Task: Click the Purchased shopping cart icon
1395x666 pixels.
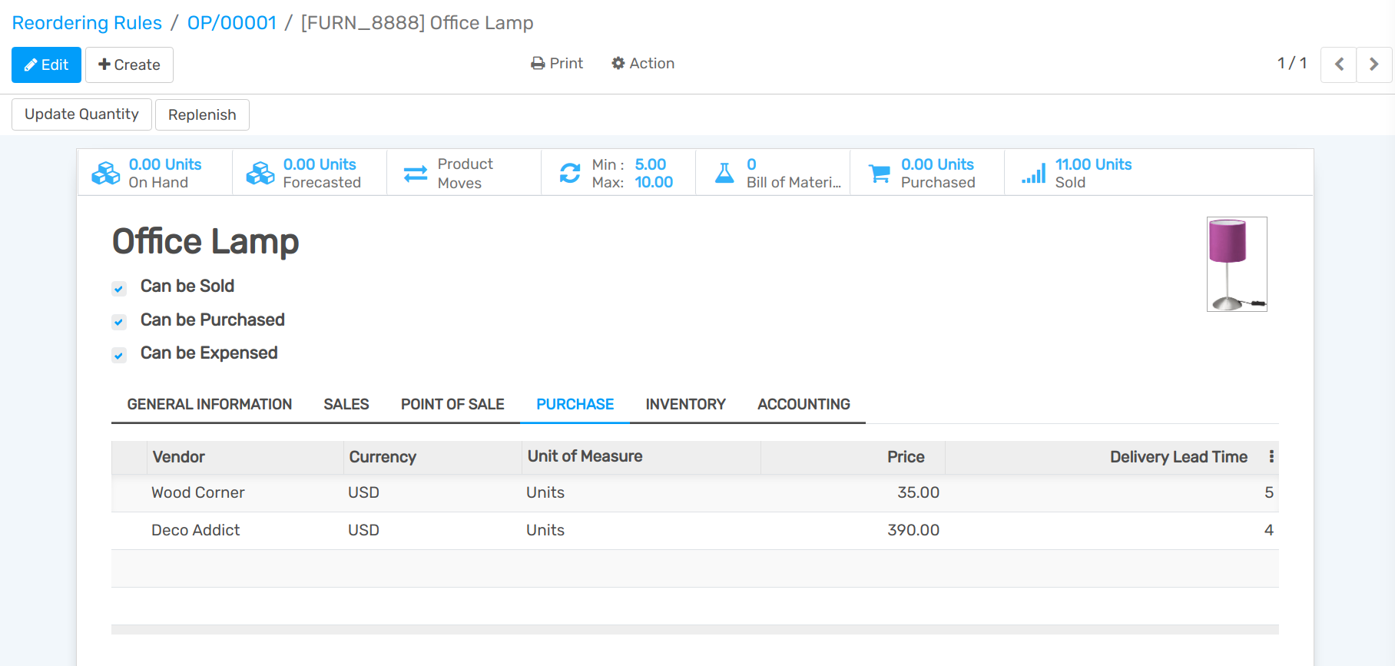Action: pyautogui.click(x=879, y=174)
